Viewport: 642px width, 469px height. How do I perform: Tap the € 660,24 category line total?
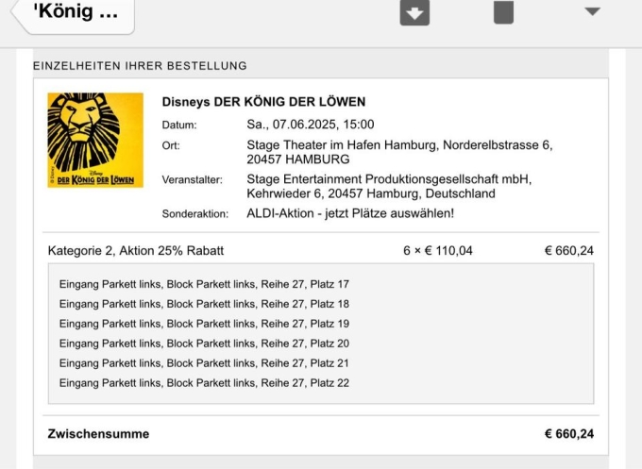point(568,251)
